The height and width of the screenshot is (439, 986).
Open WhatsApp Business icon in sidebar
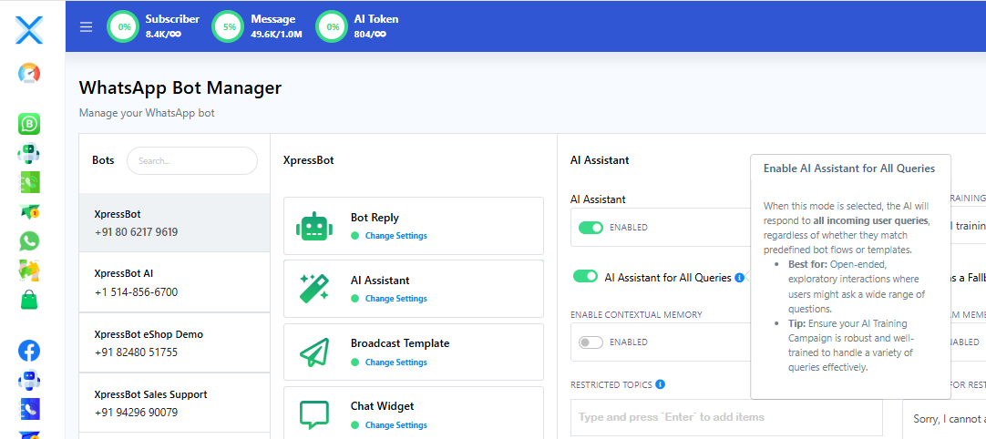pos(29,125)
